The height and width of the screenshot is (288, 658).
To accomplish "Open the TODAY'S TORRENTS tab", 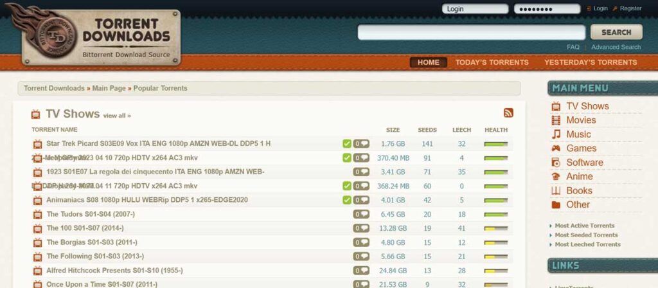I will coord(492,62).
